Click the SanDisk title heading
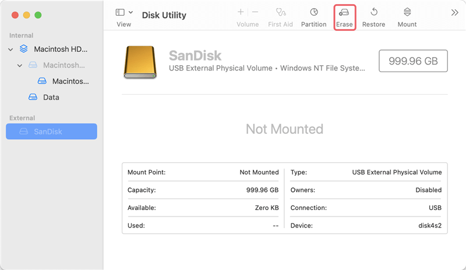The width and height of the screenshot is (466, 270). click(x=195, y=55)
